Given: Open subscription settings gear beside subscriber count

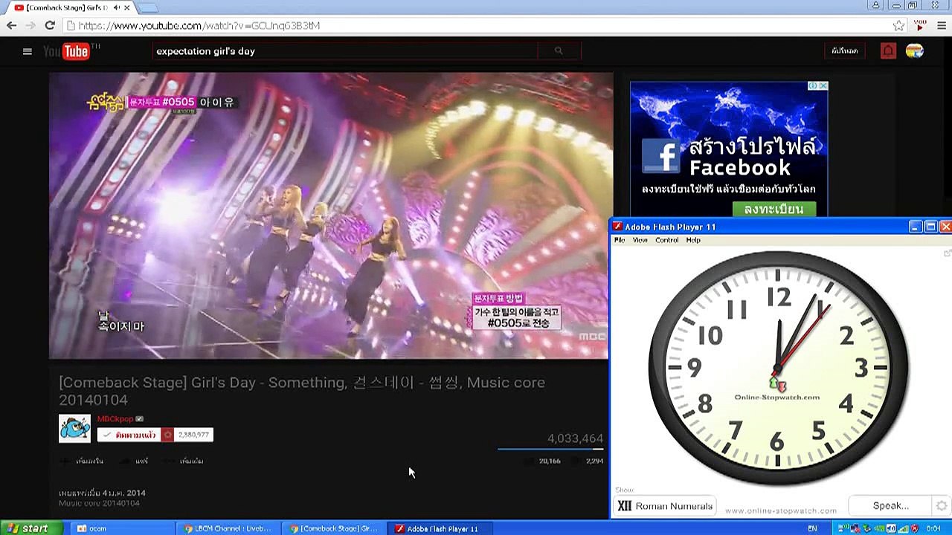Looking at the screenshot, I should [168, 435].
